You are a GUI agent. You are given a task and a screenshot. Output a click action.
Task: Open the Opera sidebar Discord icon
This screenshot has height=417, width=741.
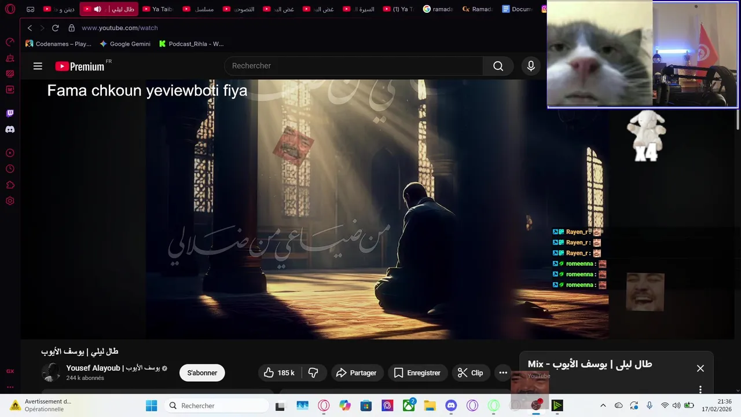coord(10,130)
